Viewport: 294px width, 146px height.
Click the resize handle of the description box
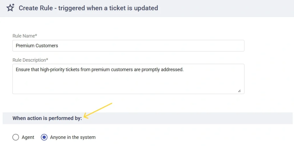pos(239,91)
